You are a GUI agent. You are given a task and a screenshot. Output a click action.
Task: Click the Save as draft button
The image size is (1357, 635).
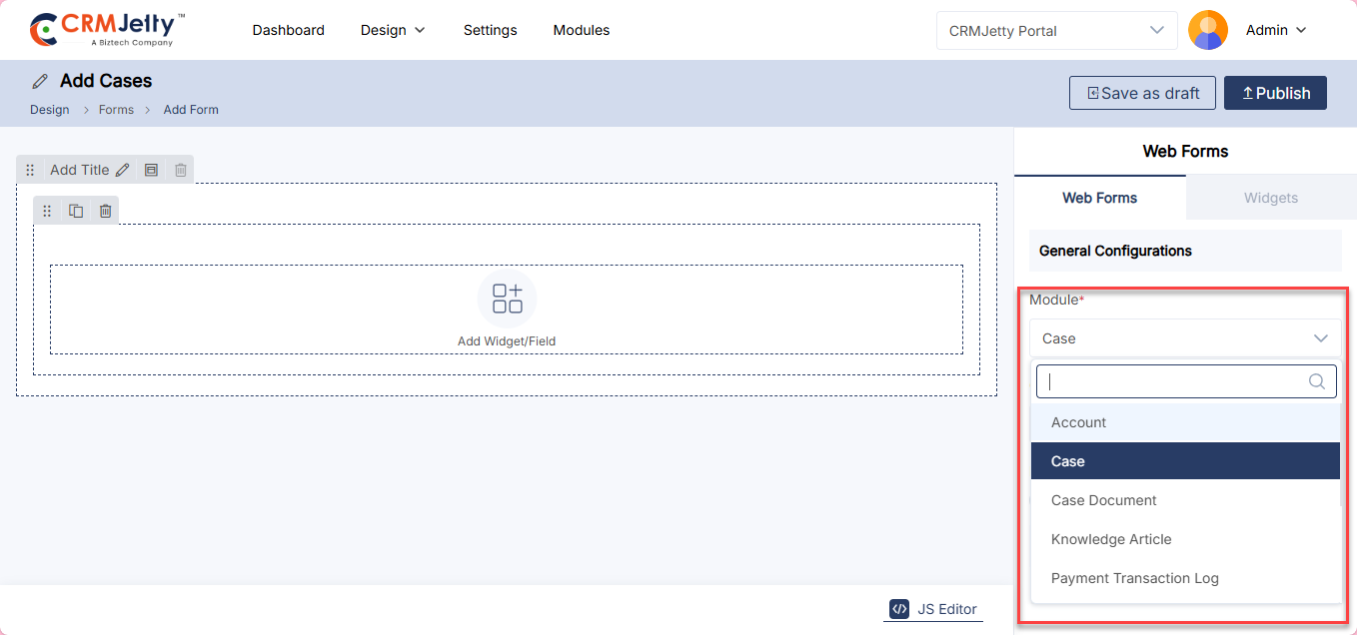pos(1142,93)
